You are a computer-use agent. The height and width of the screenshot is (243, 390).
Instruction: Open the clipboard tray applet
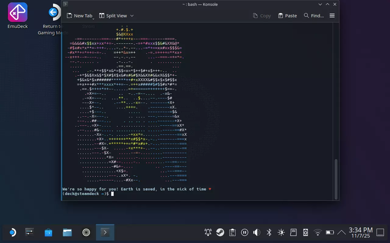(232, 233)
